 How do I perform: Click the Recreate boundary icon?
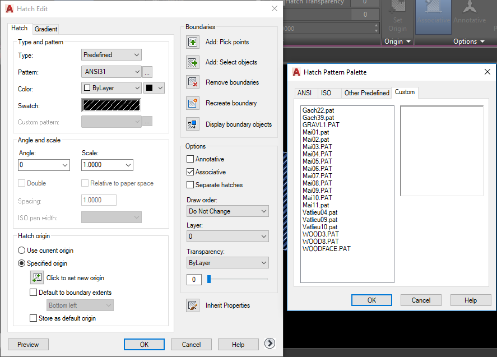click(x=193, y=103)
